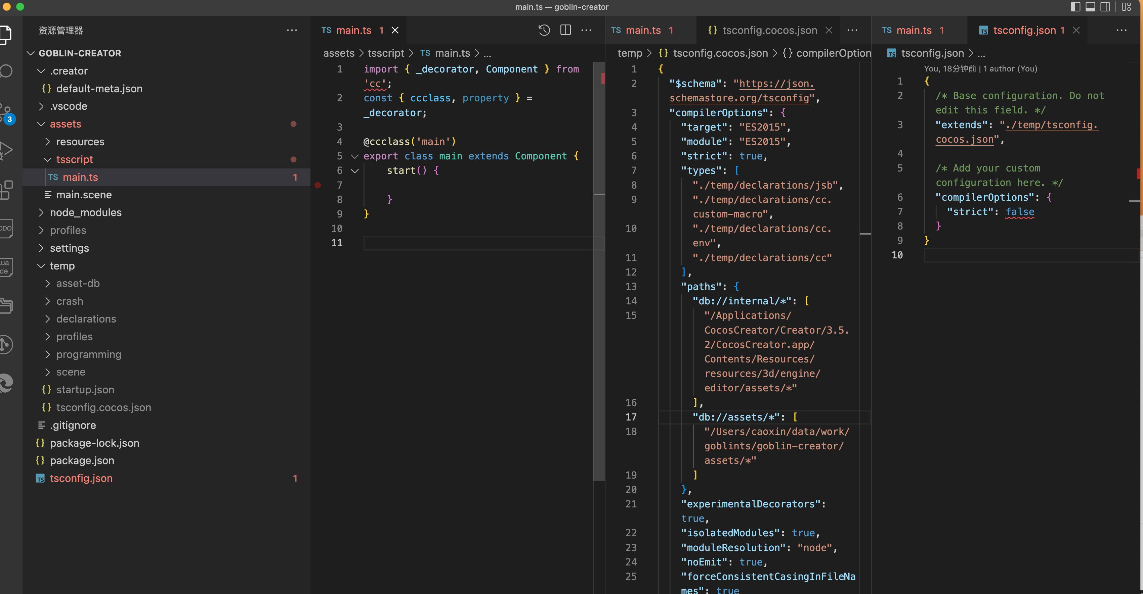Open the Extensions view icon
The width and height of the screenshot is (1143, 594).
click(6, 190)
